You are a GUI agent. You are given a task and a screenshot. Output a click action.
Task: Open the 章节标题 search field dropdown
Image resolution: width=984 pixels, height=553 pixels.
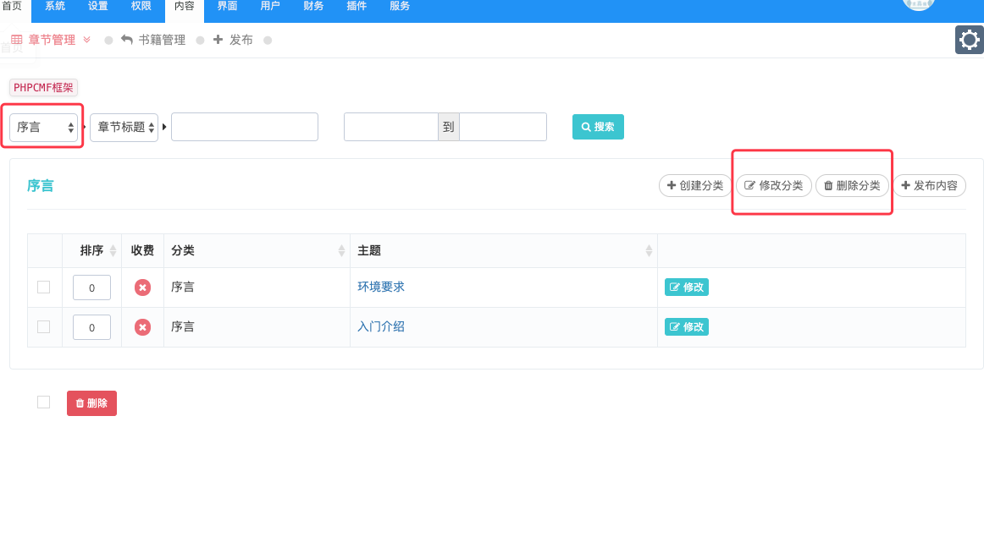tap(124, 127)
